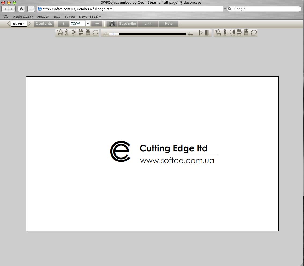Zoom in with the plus button
Viewport: 304px width, 266px height.
point(63,24)
